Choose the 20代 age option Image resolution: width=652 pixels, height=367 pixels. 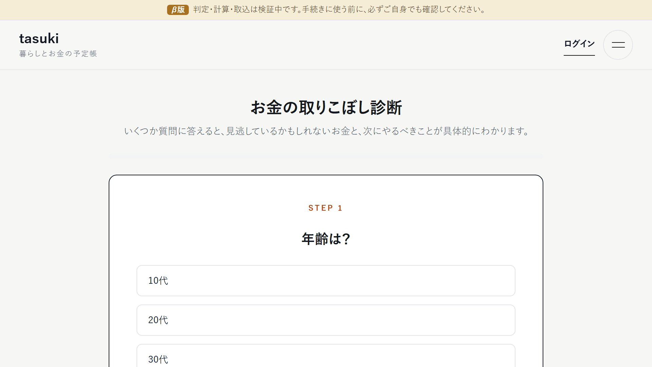click(x=326, y=320)
